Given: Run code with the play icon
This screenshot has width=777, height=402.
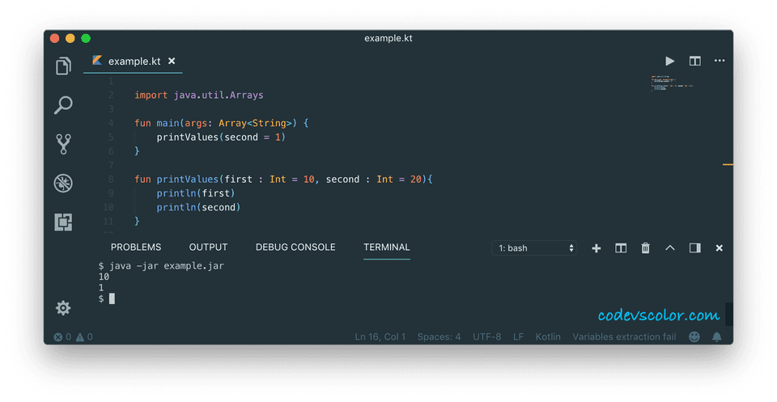Looking at the screenshot, I should 670,61.
